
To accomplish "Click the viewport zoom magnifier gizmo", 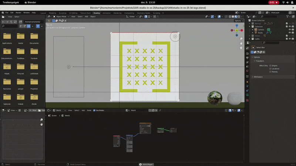I will [x=241, y=39].
